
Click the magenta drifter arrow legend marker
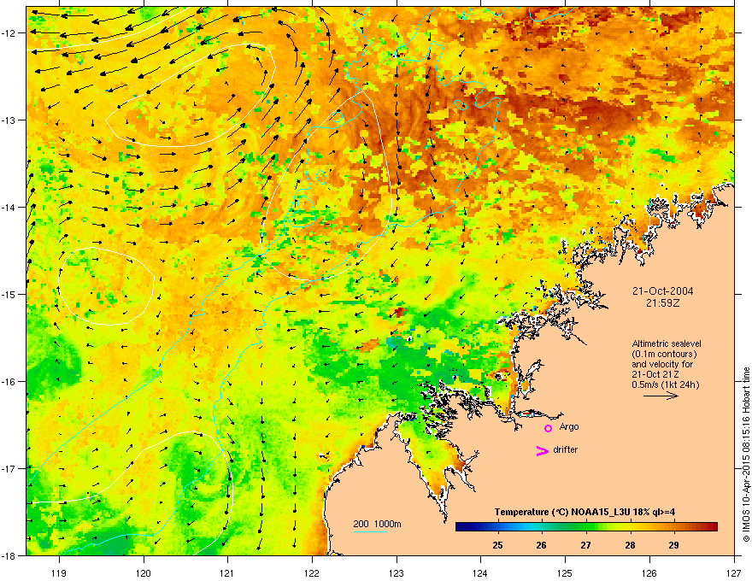point(543,450)
